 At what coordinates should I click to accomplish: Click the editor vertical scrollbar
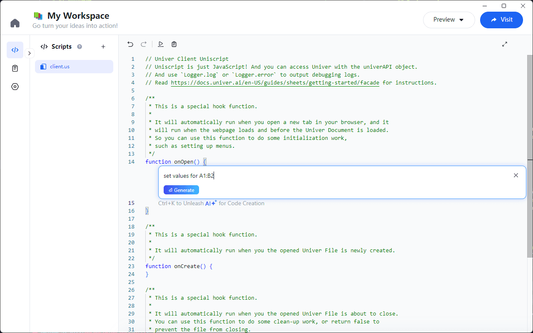[530, 156]
